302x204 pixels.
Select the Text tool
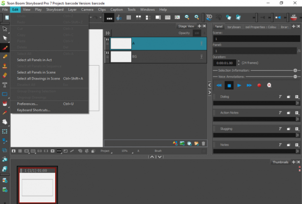pos(5,85)
